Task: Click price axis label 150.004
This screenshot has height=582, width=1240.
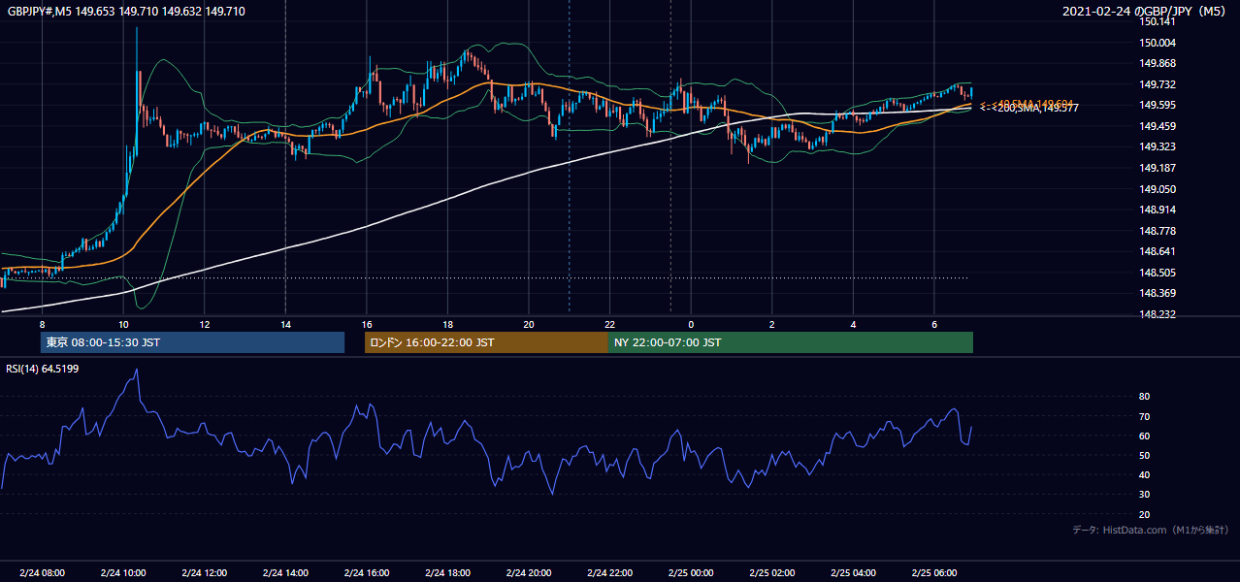Action: (1158, 43)
